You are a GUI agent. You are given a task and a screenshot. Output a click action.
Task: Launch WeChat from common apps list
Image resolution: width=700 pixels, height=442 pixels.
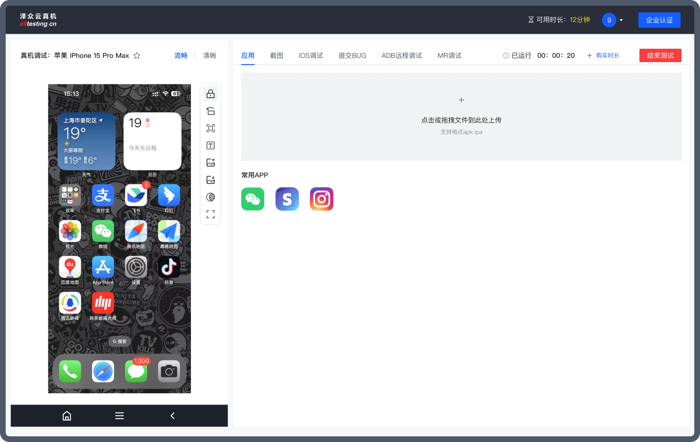coord(253,199)
